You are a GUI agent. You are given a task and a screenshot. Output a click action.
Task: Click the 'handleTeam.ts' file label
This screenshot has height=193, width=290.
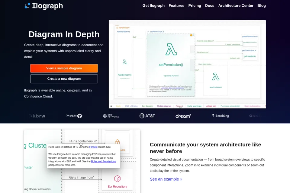pyautogui.click(x=123, y=32)
